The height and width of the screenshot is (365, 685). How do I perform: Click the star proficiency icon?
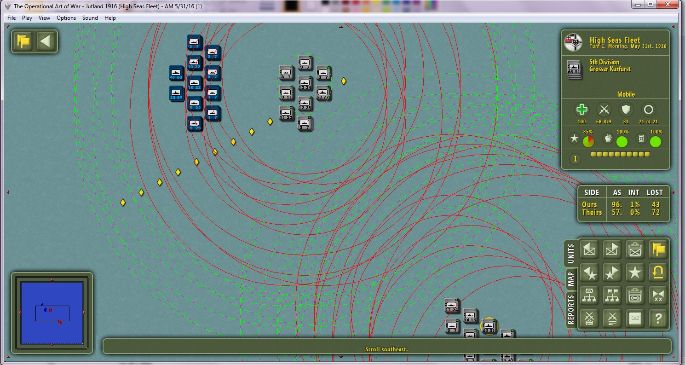[574, 138]
